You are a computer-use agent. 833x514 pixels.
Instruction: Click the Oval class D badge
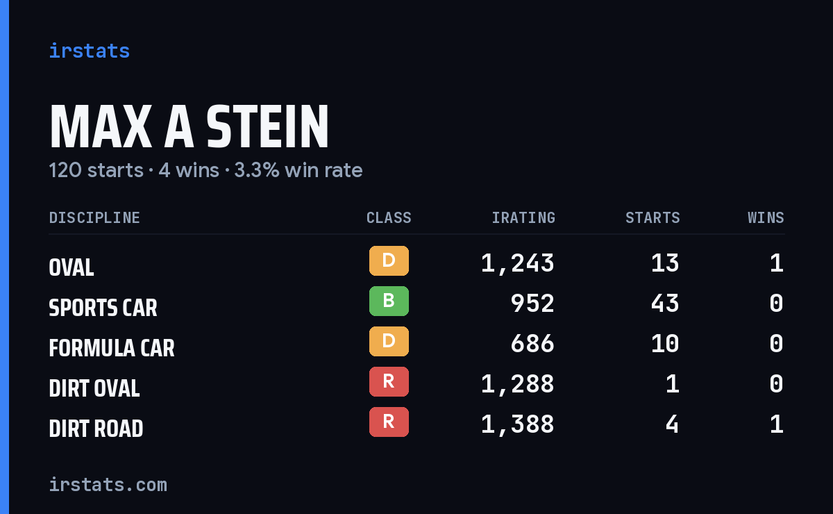point(389,261)
